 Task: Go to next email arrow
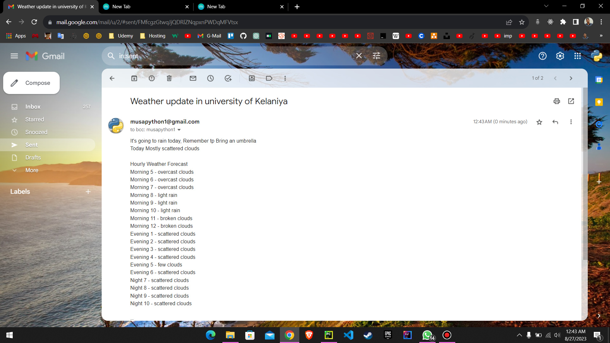[571, 78]
